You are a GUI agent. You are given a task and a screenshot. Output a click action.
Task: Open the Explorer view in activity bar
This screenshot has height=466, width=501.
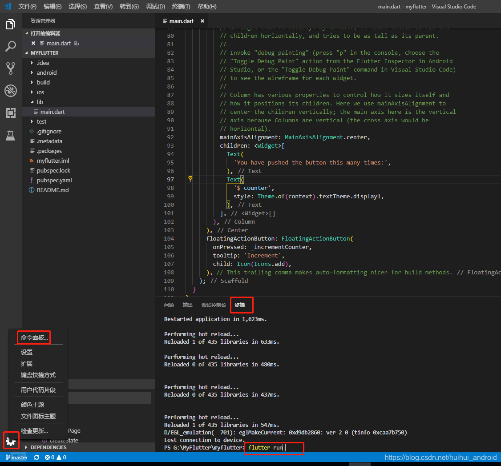point(11,24)
